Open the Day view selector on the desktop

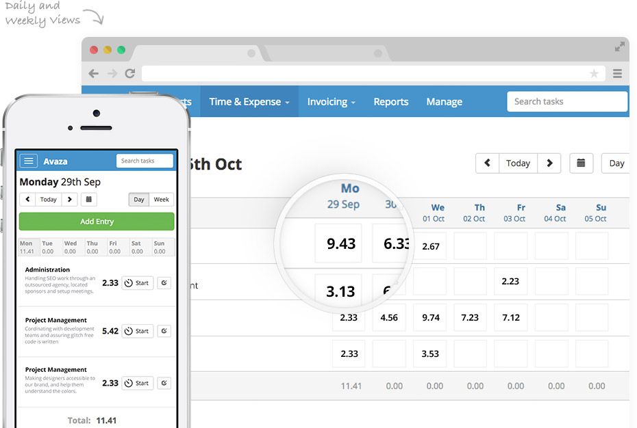[x=616, y=163]
